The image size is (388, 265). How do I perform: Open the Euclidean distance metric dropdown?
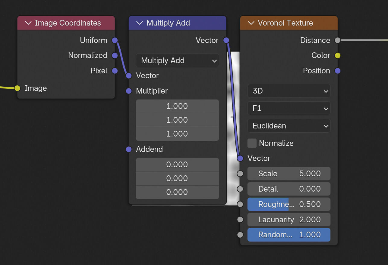[x=289, y=126]
